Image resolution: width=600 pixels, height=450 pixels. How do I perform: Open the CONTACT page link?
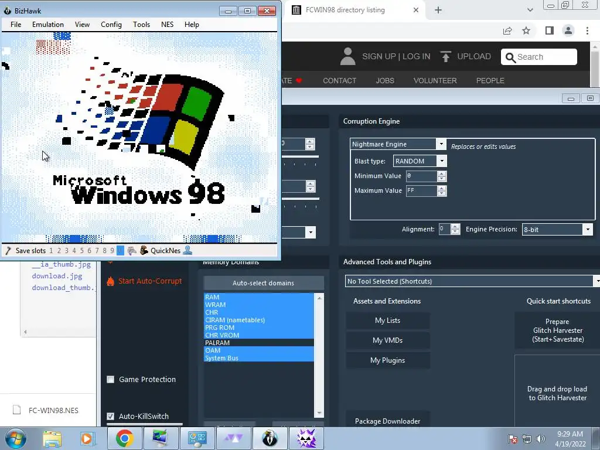click(x=339, y=81)
